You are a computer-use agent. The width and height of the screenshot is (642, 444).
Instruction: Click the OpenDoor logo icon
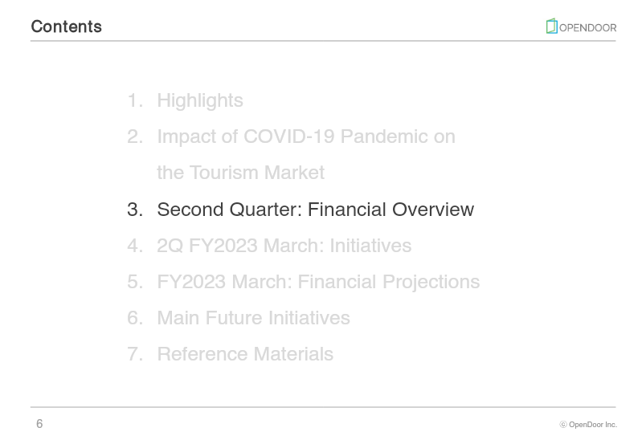click(551, 26)
